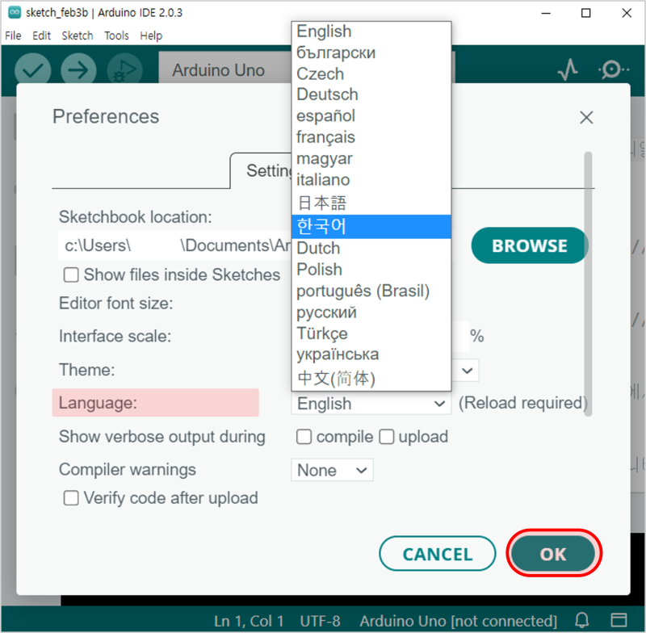Open the Tools menu
The height and width of the screenshot is (633, 646).
pos(116,36)
